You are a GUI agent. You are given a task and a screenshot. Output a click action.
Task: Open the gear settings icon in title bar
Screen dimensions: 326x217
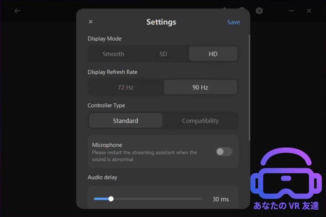(x=259, y=11)
